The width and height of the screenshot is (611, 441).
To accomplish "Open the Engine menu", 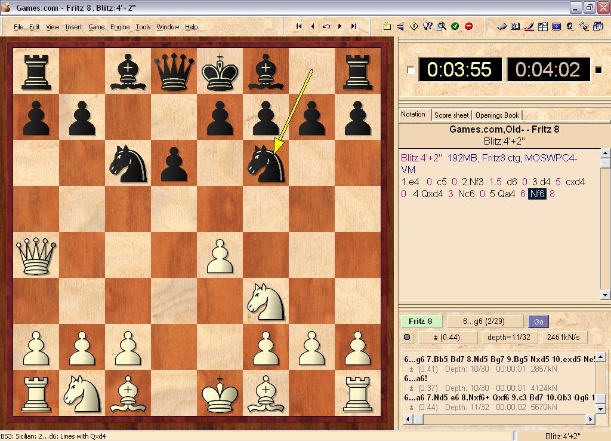I will [119, 27].
